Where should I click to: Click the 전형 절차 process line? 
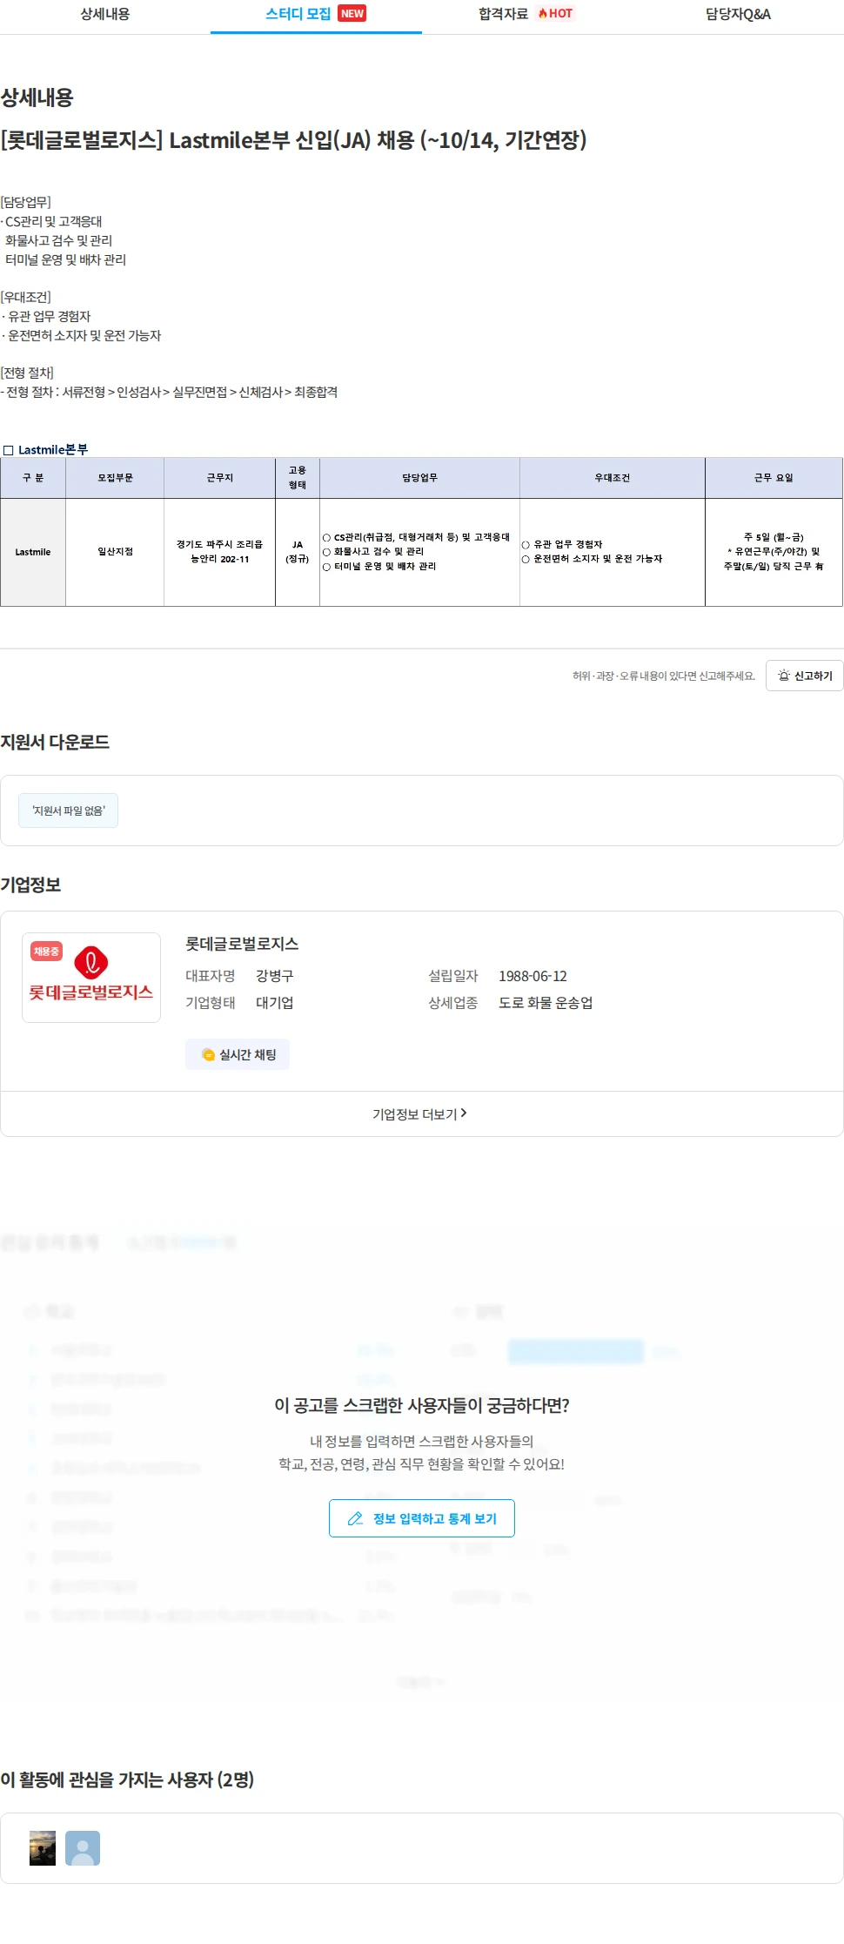click(x=170, y=393)
